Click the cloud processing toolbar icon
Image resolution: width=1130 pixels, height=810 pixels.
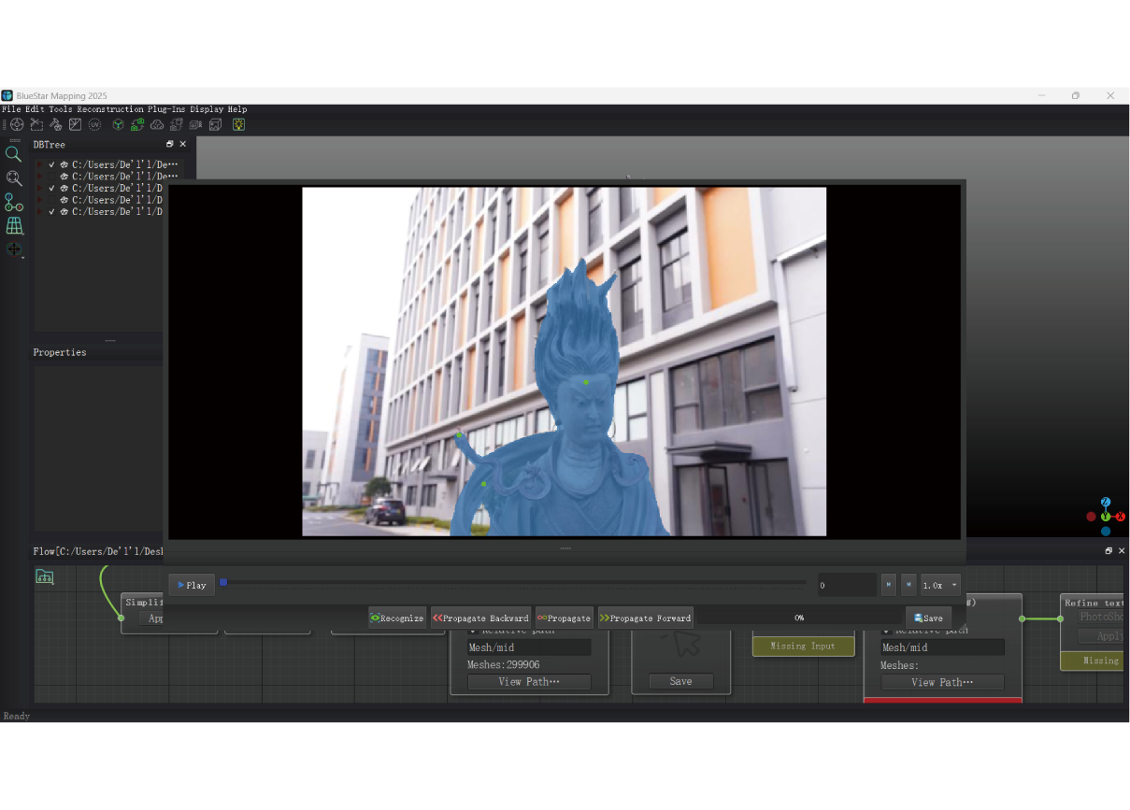point(156,124)
